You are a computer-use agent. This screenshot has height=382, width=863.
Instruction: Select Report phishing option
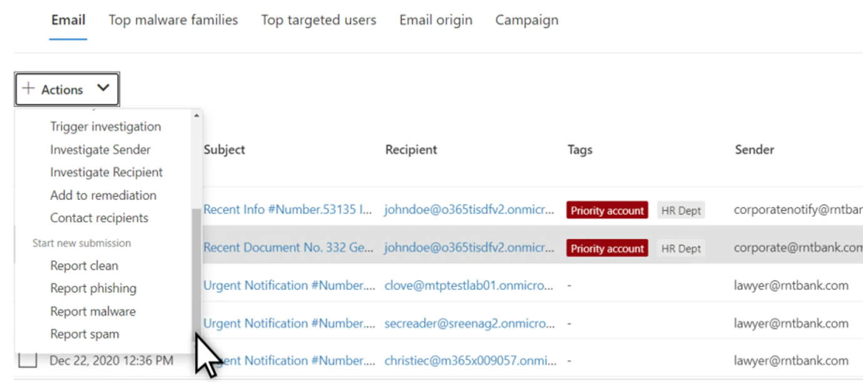93,288
